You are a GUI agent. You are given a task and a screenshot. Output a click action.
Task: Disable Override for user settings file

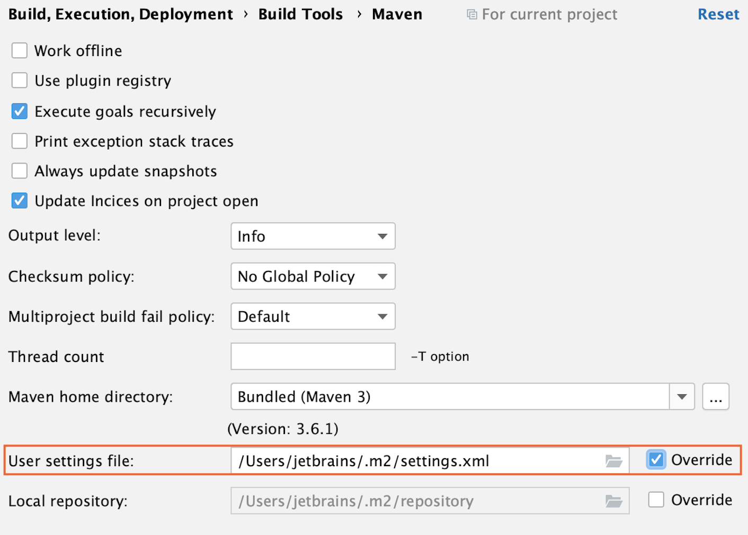656,460
